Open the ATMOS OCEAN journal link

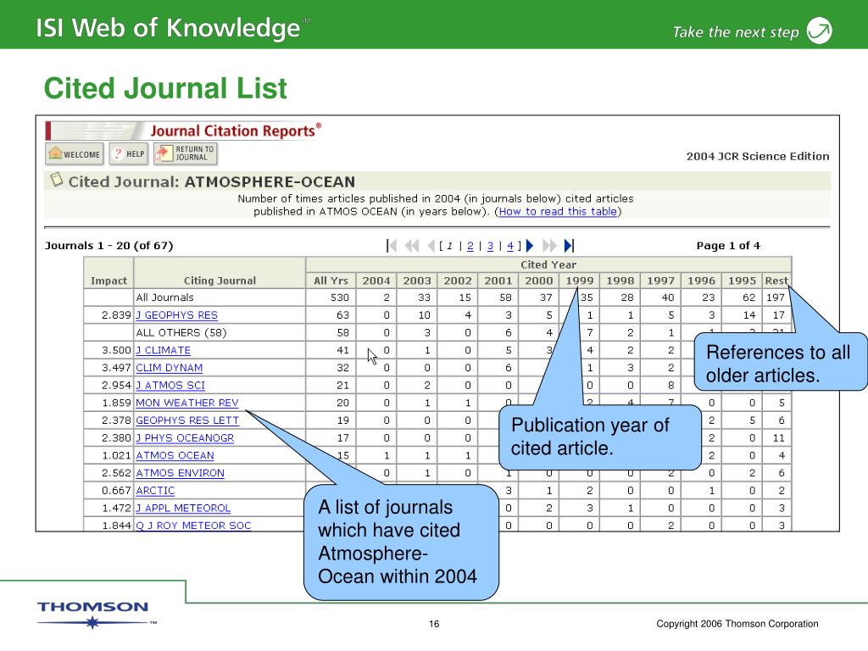175,455
